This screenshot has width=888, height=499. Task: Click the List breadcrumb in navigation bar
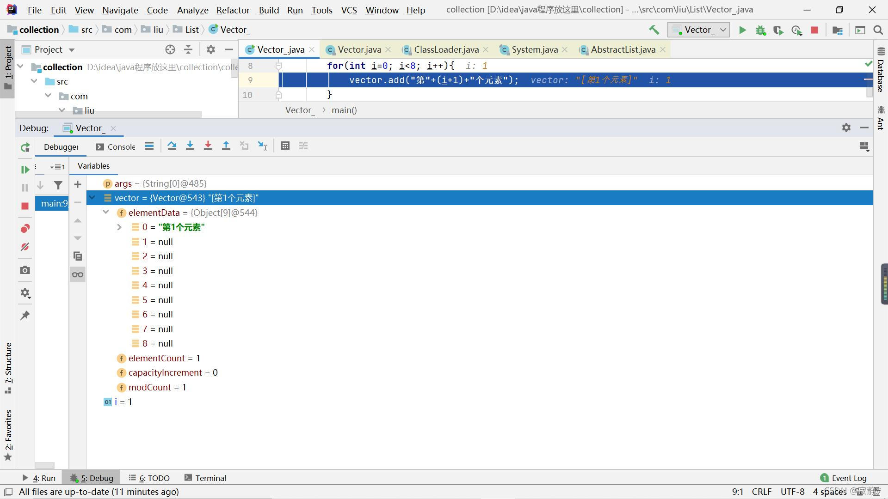pos(186,30)
